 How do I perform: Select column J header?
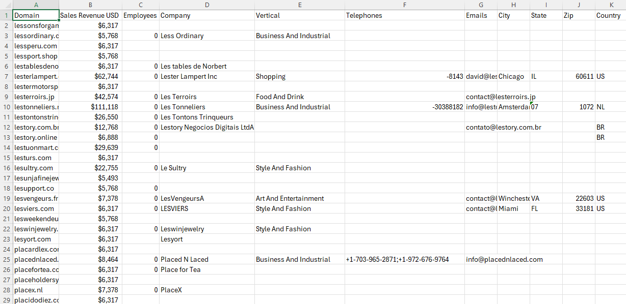pyautogui.click(x=578, y=5)
